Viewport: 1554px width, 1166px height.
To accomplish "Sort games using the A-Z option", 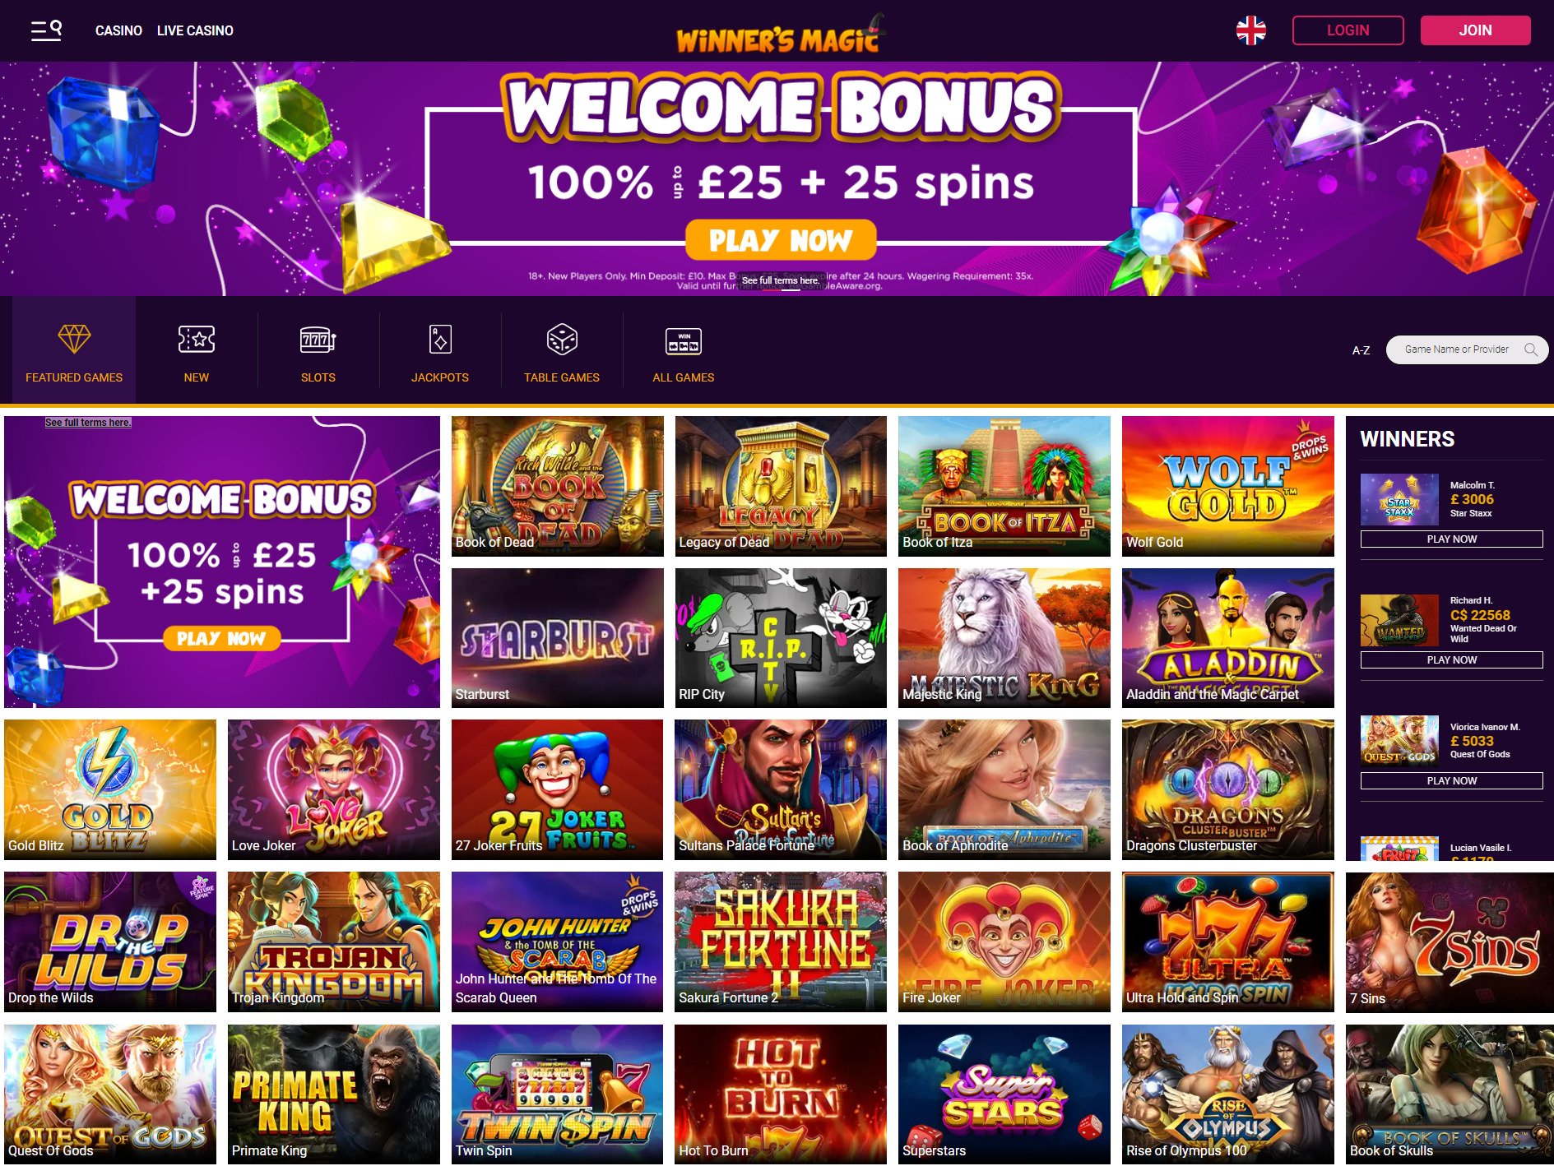I will click(x=1361, y=350).
